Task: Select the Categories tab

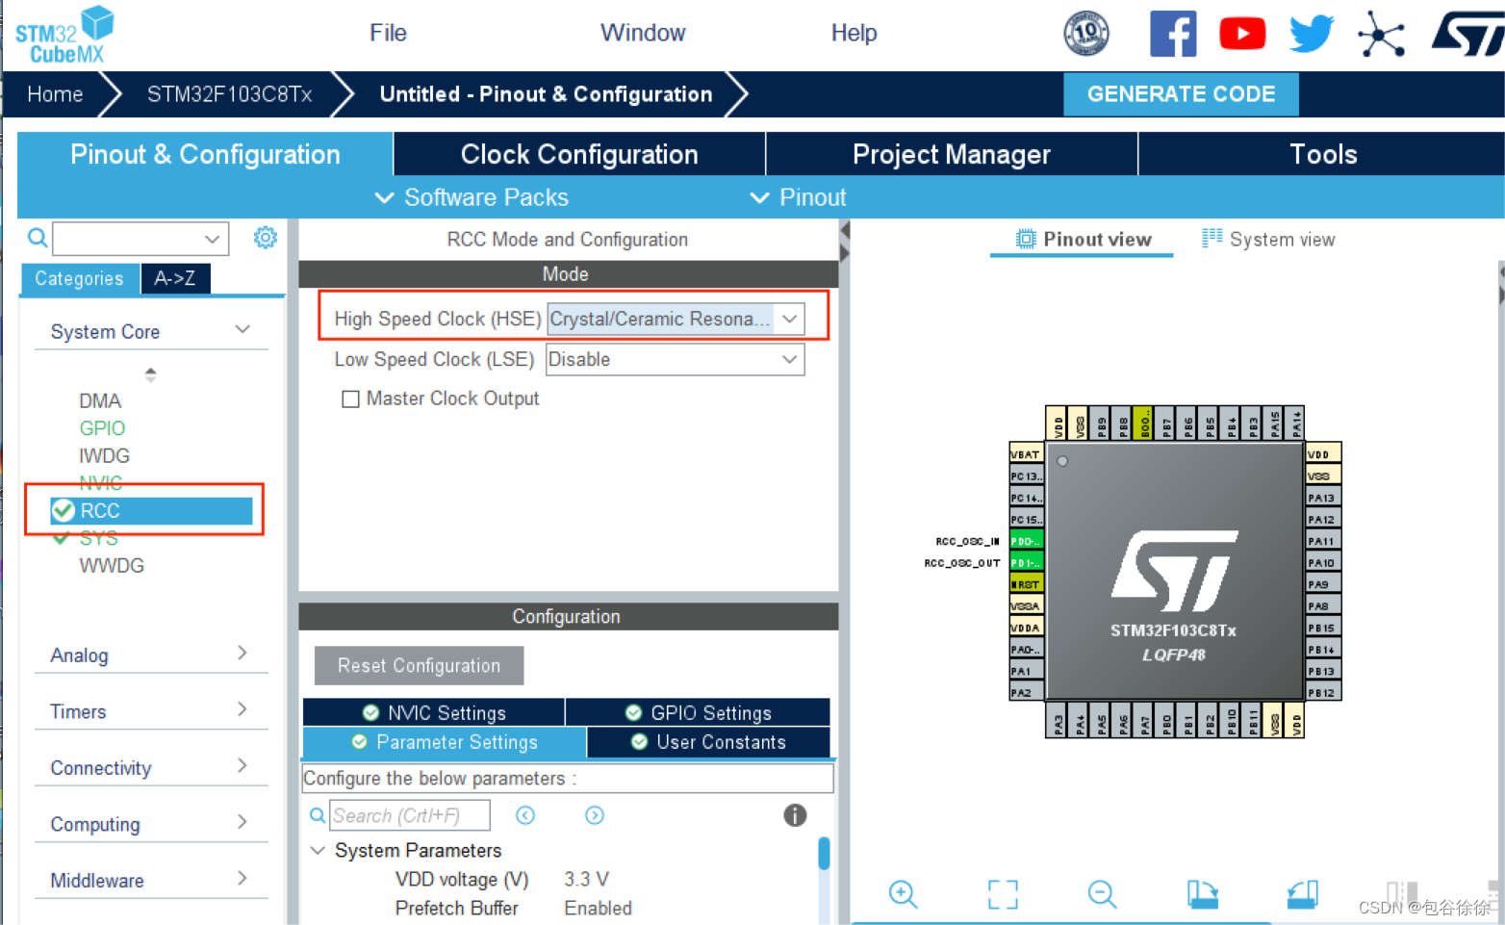Action: (80, 278)
